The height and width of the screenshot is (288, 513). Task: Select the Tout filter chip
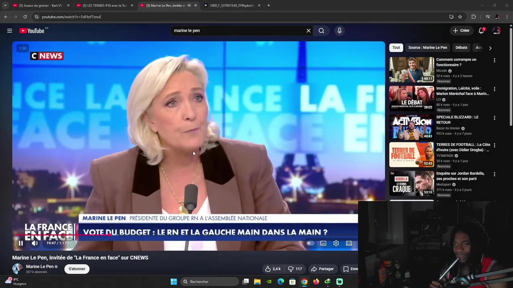coord(396,48)
